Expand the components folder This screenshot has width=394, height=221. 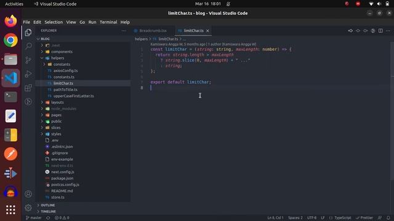[62, 52]
